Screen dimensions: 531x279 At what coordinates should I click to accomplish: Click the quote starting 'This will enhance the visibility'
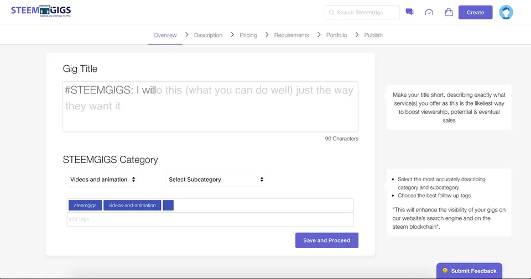point(449,218)
